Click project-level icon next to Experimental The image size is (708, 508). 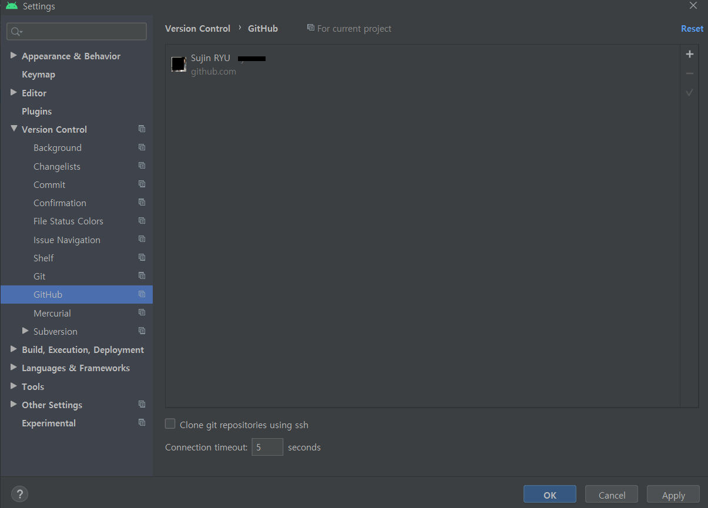(142, 422)
